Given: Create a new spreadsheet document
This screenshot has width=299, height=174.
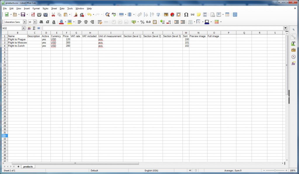Looking at the screenshot, I should (7, 15).
